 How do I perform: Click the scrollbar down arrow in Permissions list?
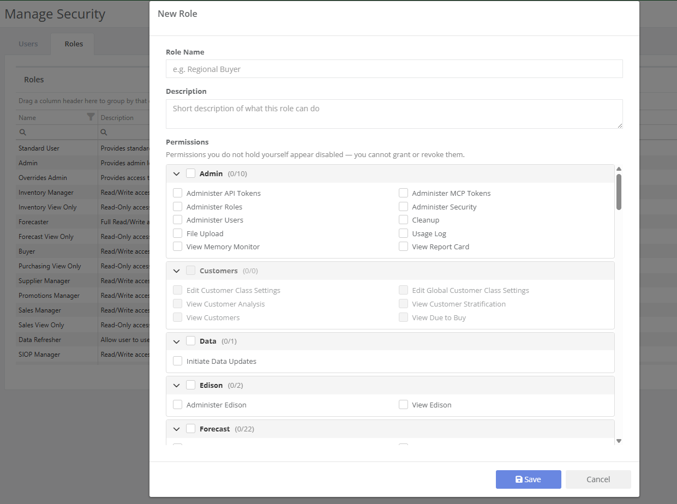[x=619, y=441]
